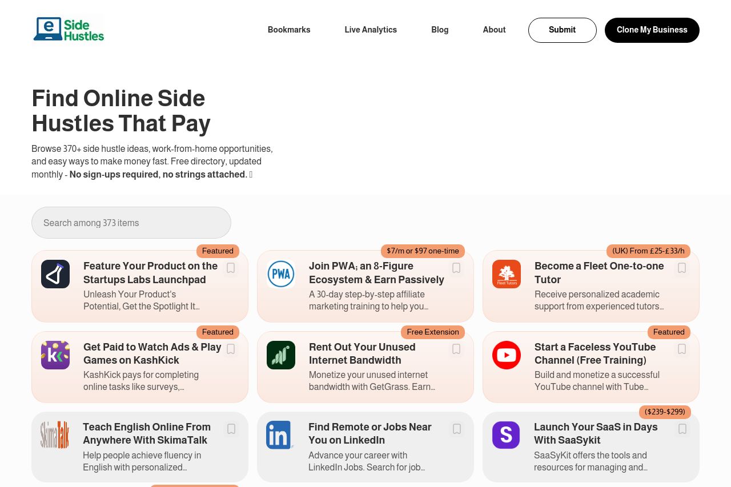Click Featured badge on Startups Labs card

tap(218, 251)
